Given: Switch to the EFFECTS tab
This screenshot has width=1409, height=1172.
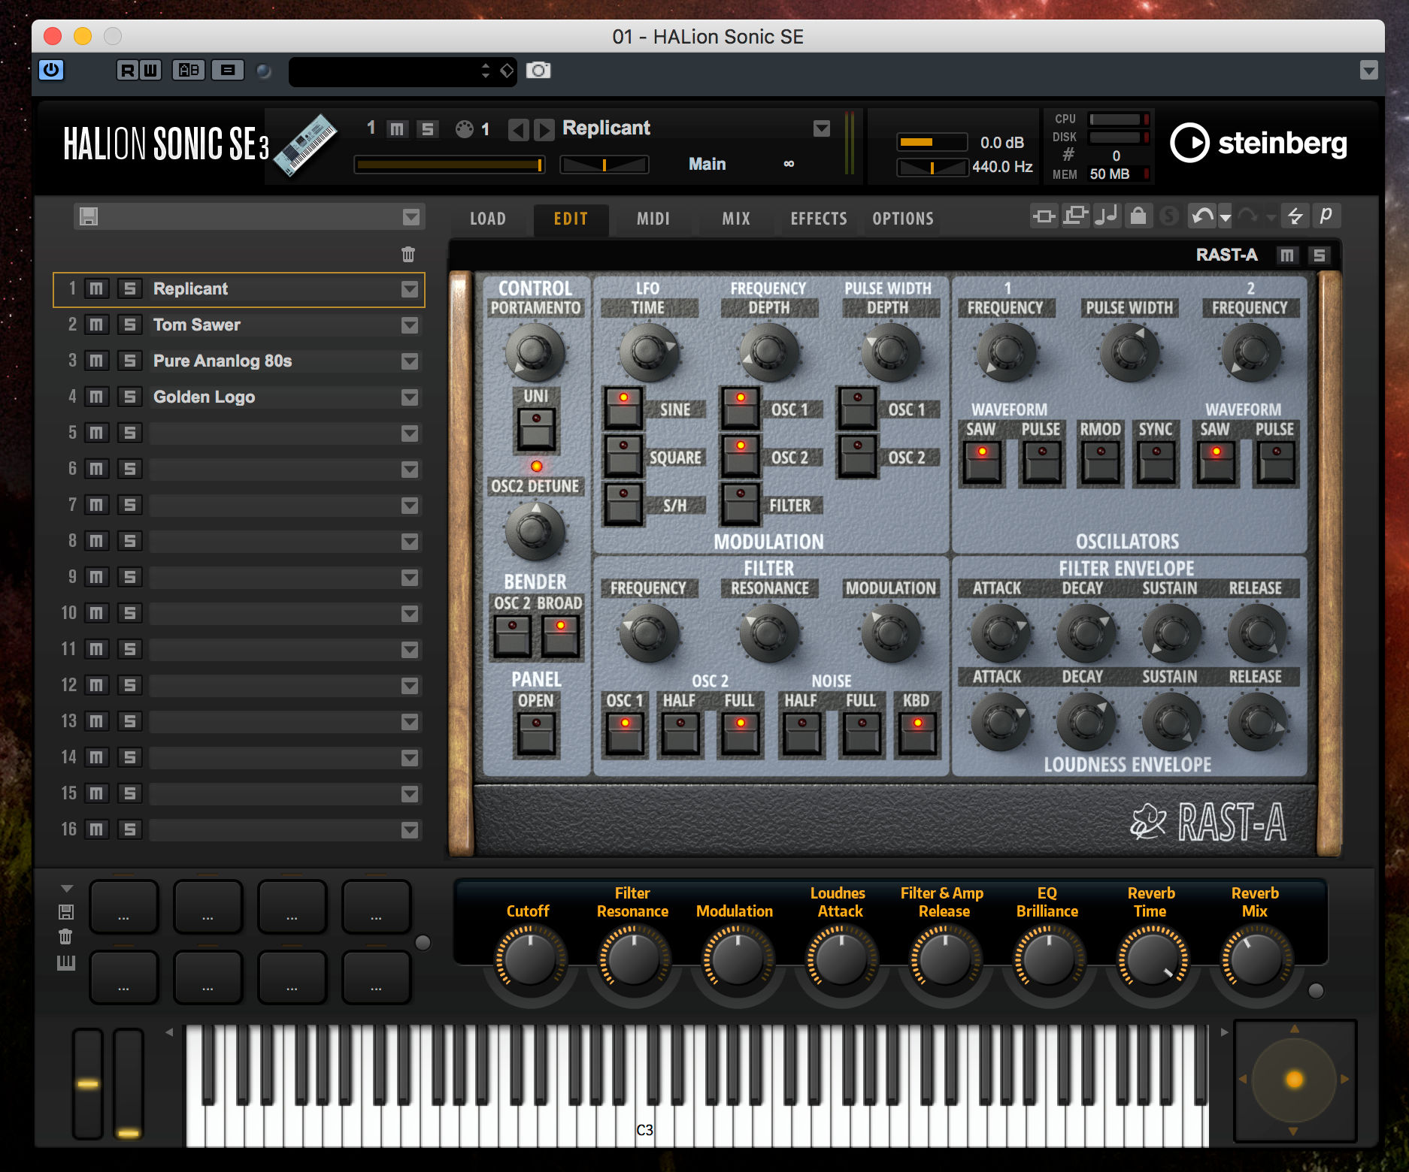Looking at the screenshot, I should pos(819,219).
